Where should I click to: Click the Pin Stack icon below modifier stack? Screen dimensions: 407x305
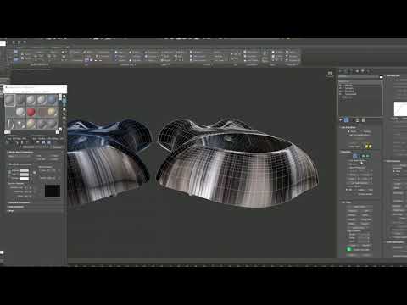341,120
